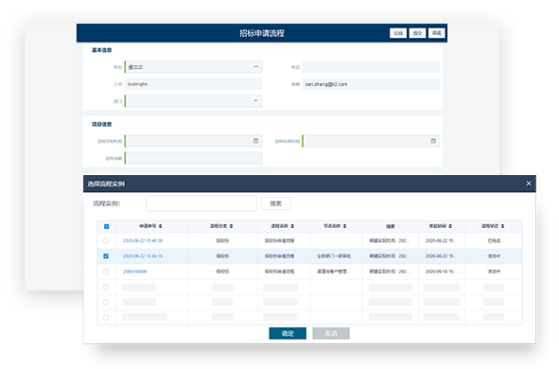Sort table by 流程名称 column arrow
The width and height of the screenshot is (559, 369).
click(x=292, y=226)
